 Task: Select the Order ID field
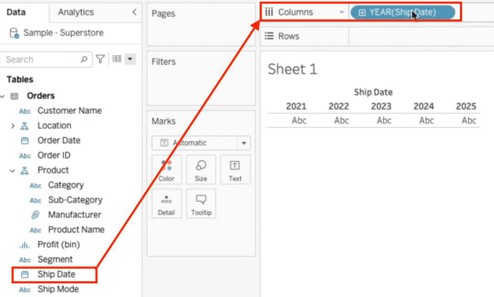(x=54, y=155)
